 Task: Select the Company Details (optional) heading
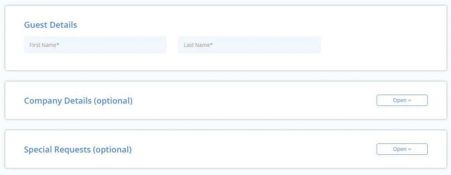tap(78, 101)
